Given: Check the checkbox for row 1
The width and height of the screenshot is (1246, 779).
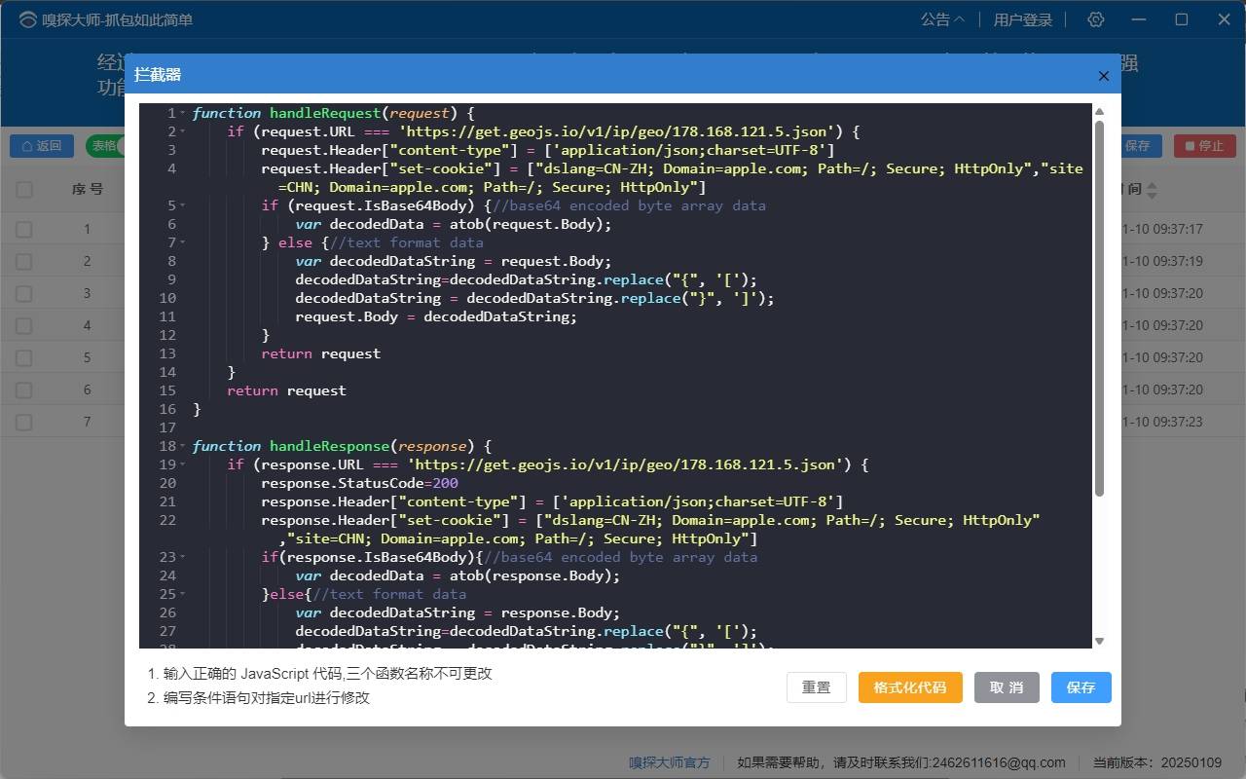Looking at the screenshot, I should click(24, 230).
